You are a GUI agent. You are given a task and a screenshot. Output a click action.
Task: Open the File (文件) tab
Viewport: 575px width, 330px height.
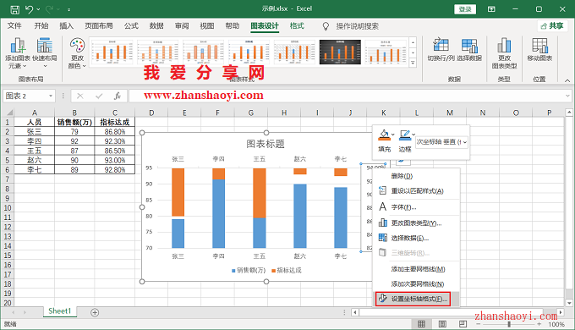14,25
